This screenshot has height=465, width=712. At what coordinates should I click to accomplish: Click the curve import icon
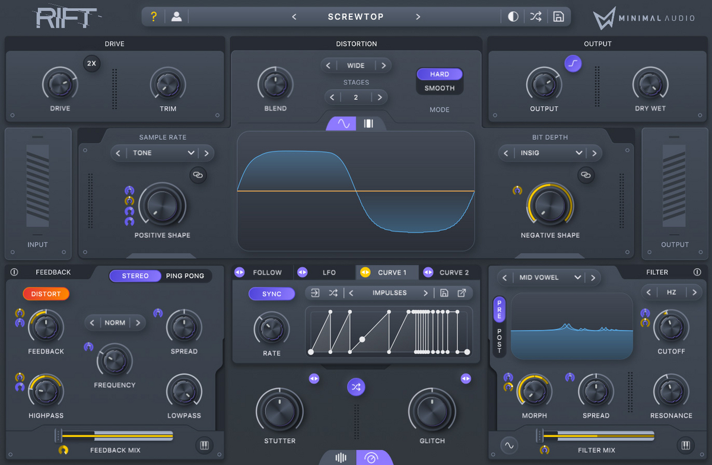(x=315, y=293)
